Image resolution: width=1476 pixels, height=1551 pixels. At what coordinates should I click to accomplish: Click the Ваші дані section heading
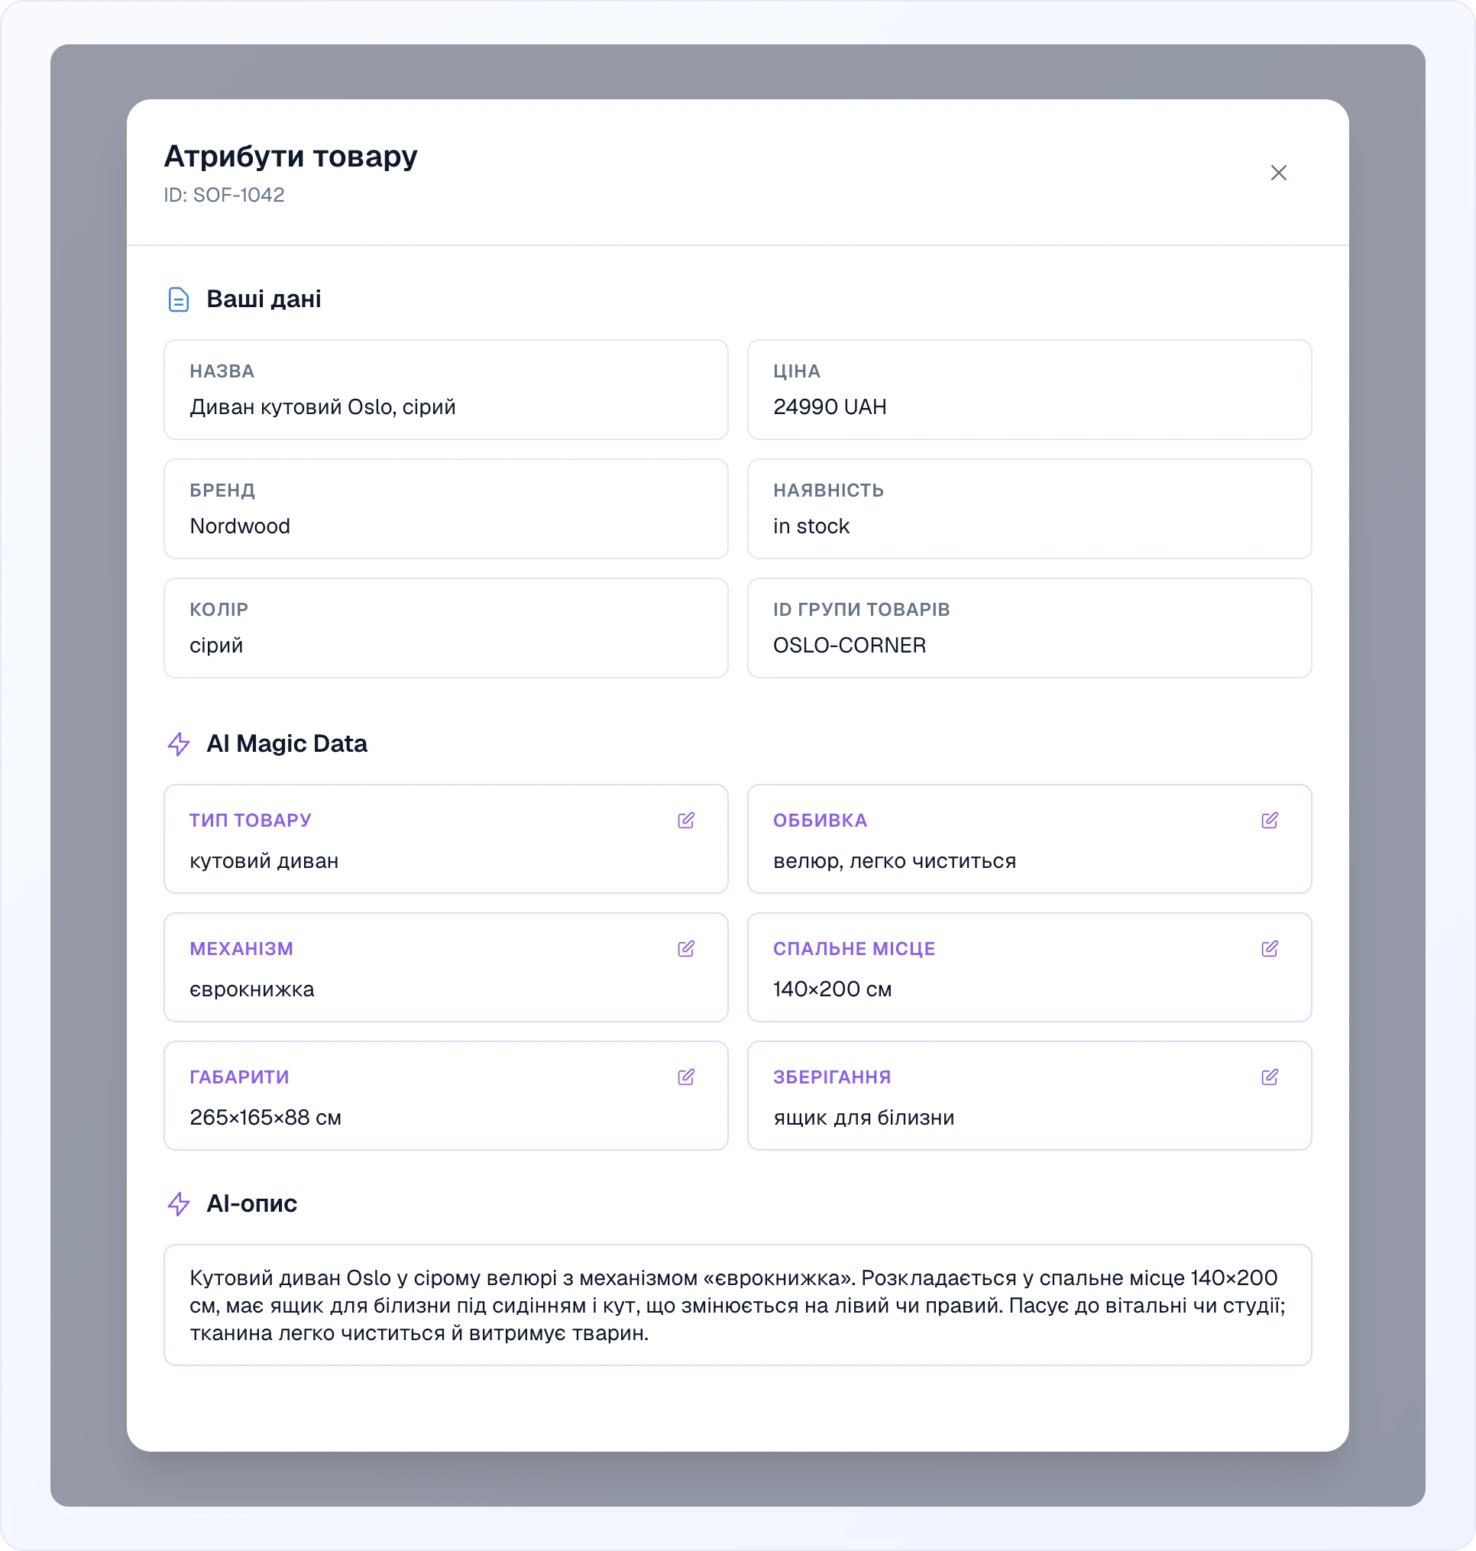click(x=264, y=299)
